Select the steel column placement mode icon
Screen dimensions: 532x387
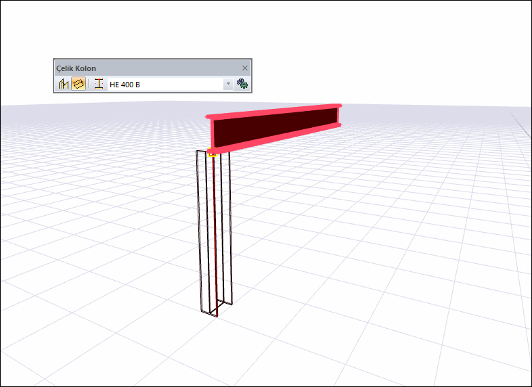pos(64,84)
